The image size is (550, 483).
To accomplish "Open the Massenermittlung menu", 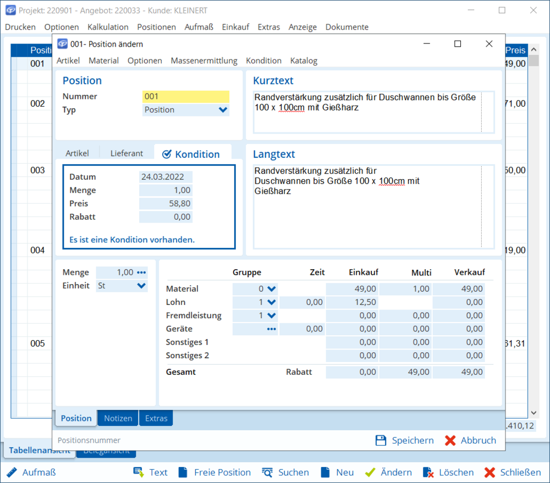I will tap(204, 60).
